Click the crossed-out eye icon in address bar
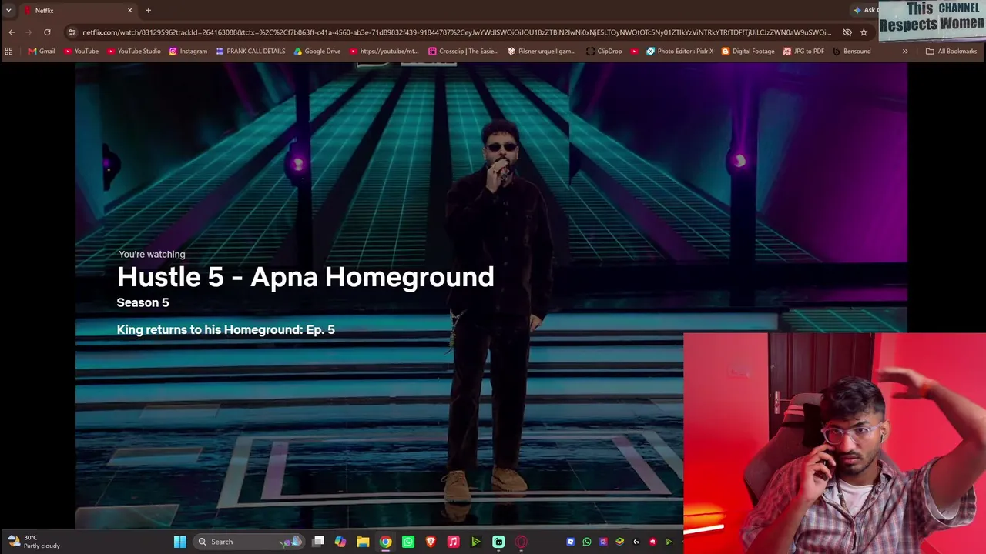 click(x=847, y=32)
